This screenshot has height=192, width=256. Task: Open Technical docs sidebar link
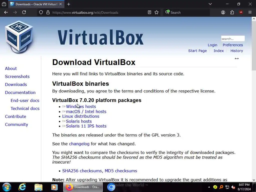[25, 108]
